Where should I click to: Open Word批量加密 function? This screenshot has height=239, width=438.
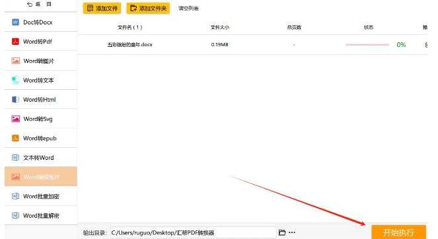click(x=41, y=196)
